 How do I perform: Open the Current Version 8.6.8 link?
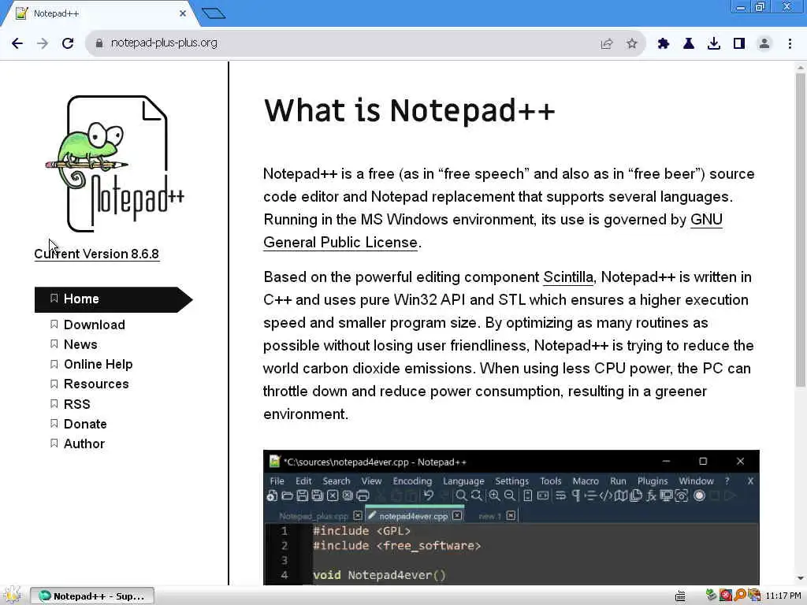click(x=97, y=254)
